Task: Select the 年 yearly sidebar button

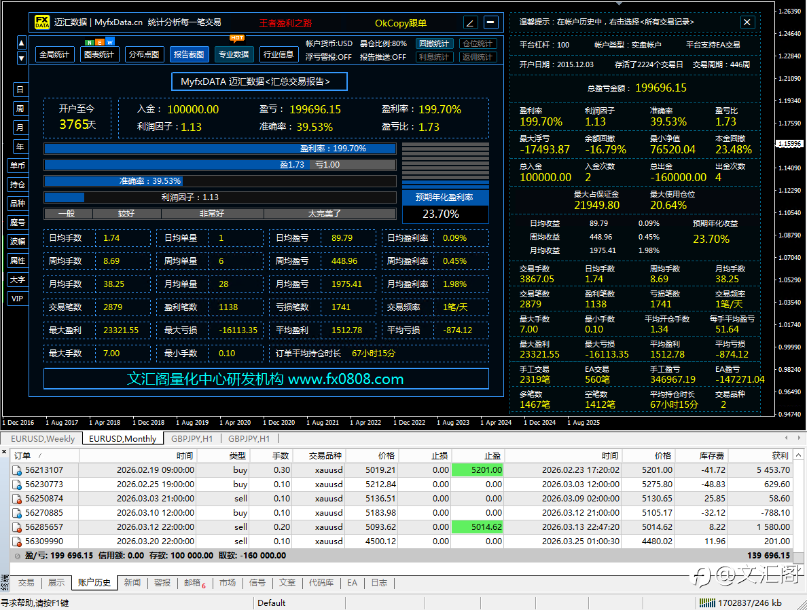Action: pos(20,147)
